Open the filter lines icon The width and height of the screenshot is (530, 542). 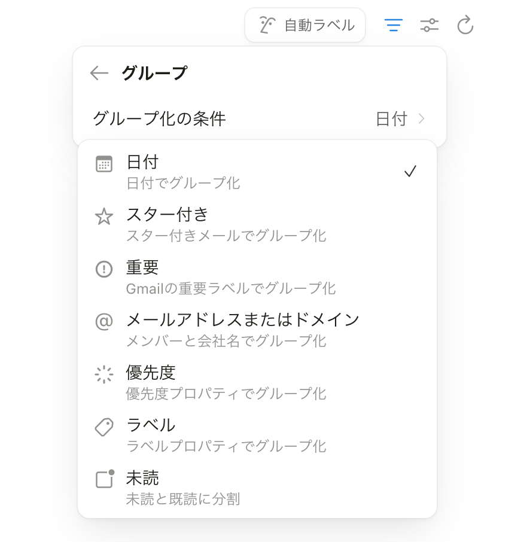(393, 25)
